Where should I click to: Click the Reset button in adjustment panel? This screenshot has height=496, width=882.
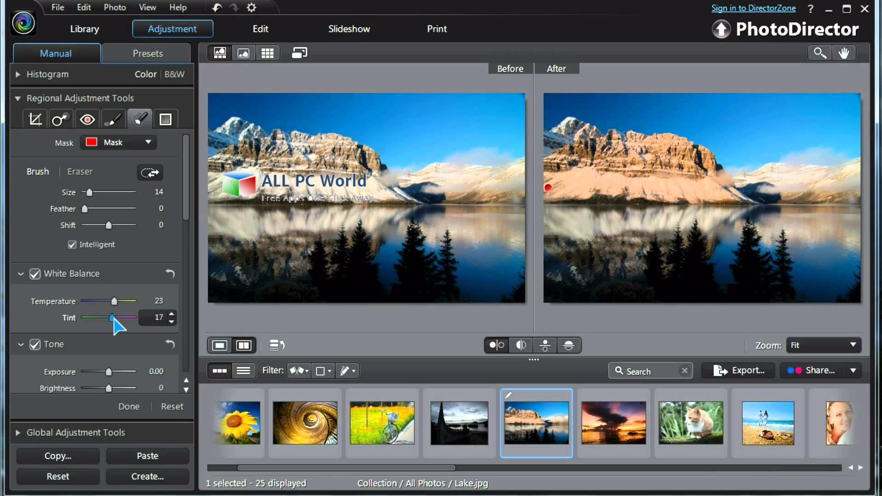click(57, 476)
